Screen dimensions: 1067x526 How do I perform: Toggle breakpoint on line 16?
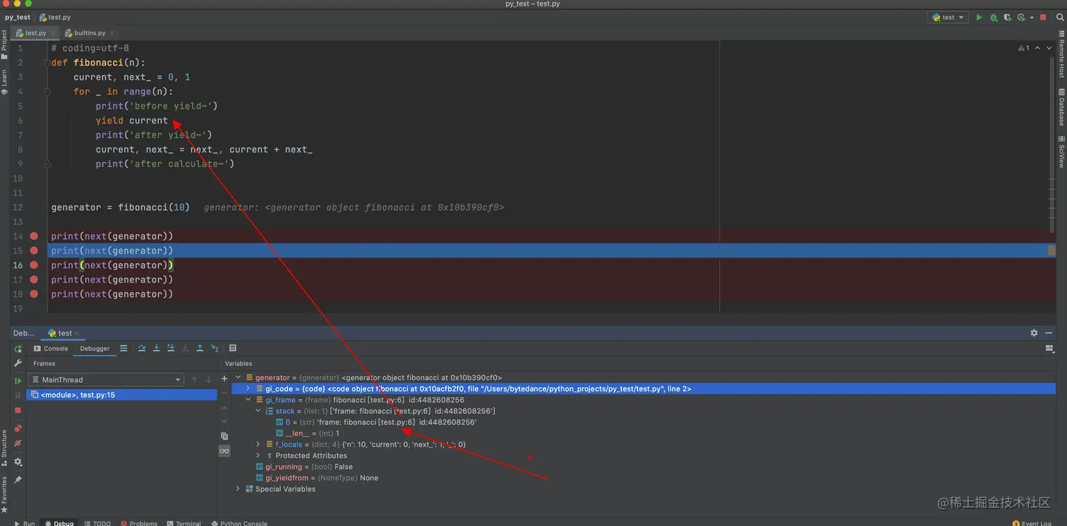(x=34, y=265)
